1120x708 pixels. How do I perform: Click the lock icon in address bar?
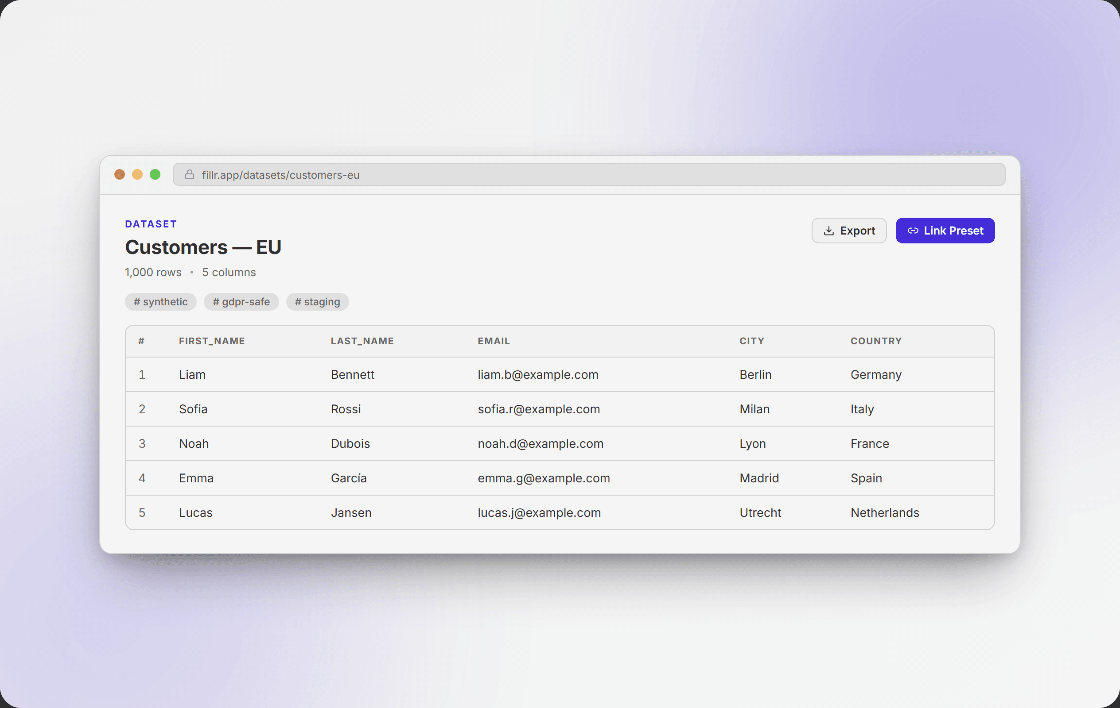tap(189, 175)
